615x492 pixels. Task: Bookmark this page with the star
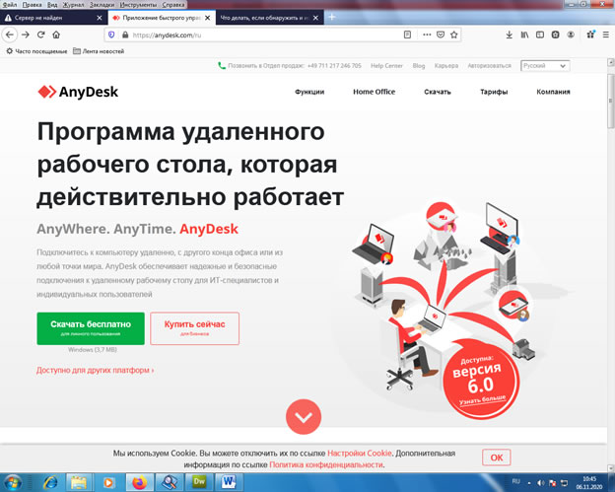[x=454, y=35]
